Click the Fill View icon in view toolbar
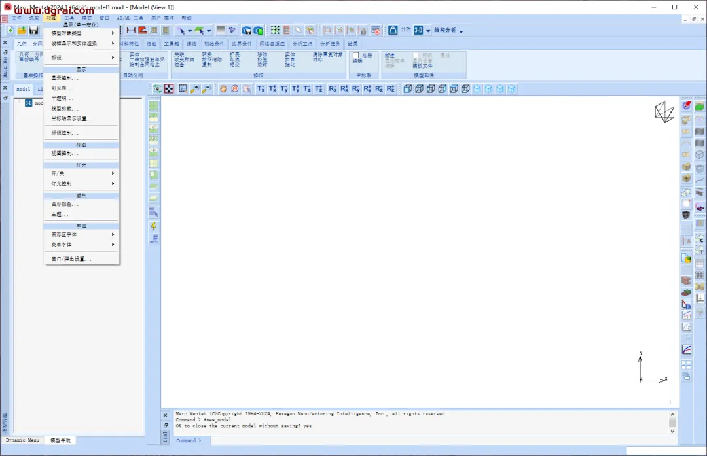The height and width of the screenshot is (456, 707). point(169,89)
